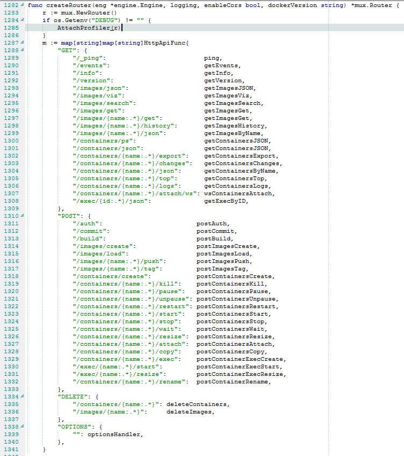Click wsContainersAttach handler
404x456 pixels.
click(x=238, y=194)
